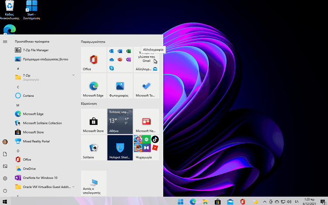Click the user account avatar
The height and width of the screenshot is (205, 328).
click(x=5, y=142)
